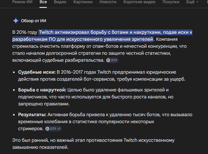Switch to Короткие видео tab
The width and height of the screenshot is (208, 154).
point(139,2)
